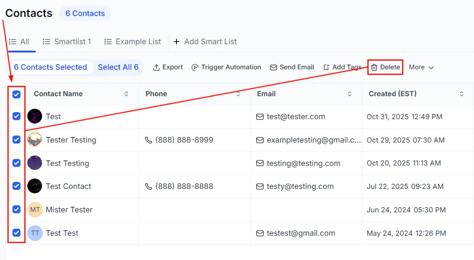Click the Export upload icon
474x260 pixels.
[156, 67]
